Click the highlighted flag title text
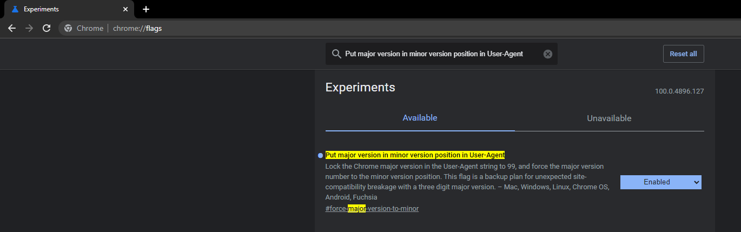Image resolution: width=741 pixels, height=232 pixels. (x=415, y=155)
